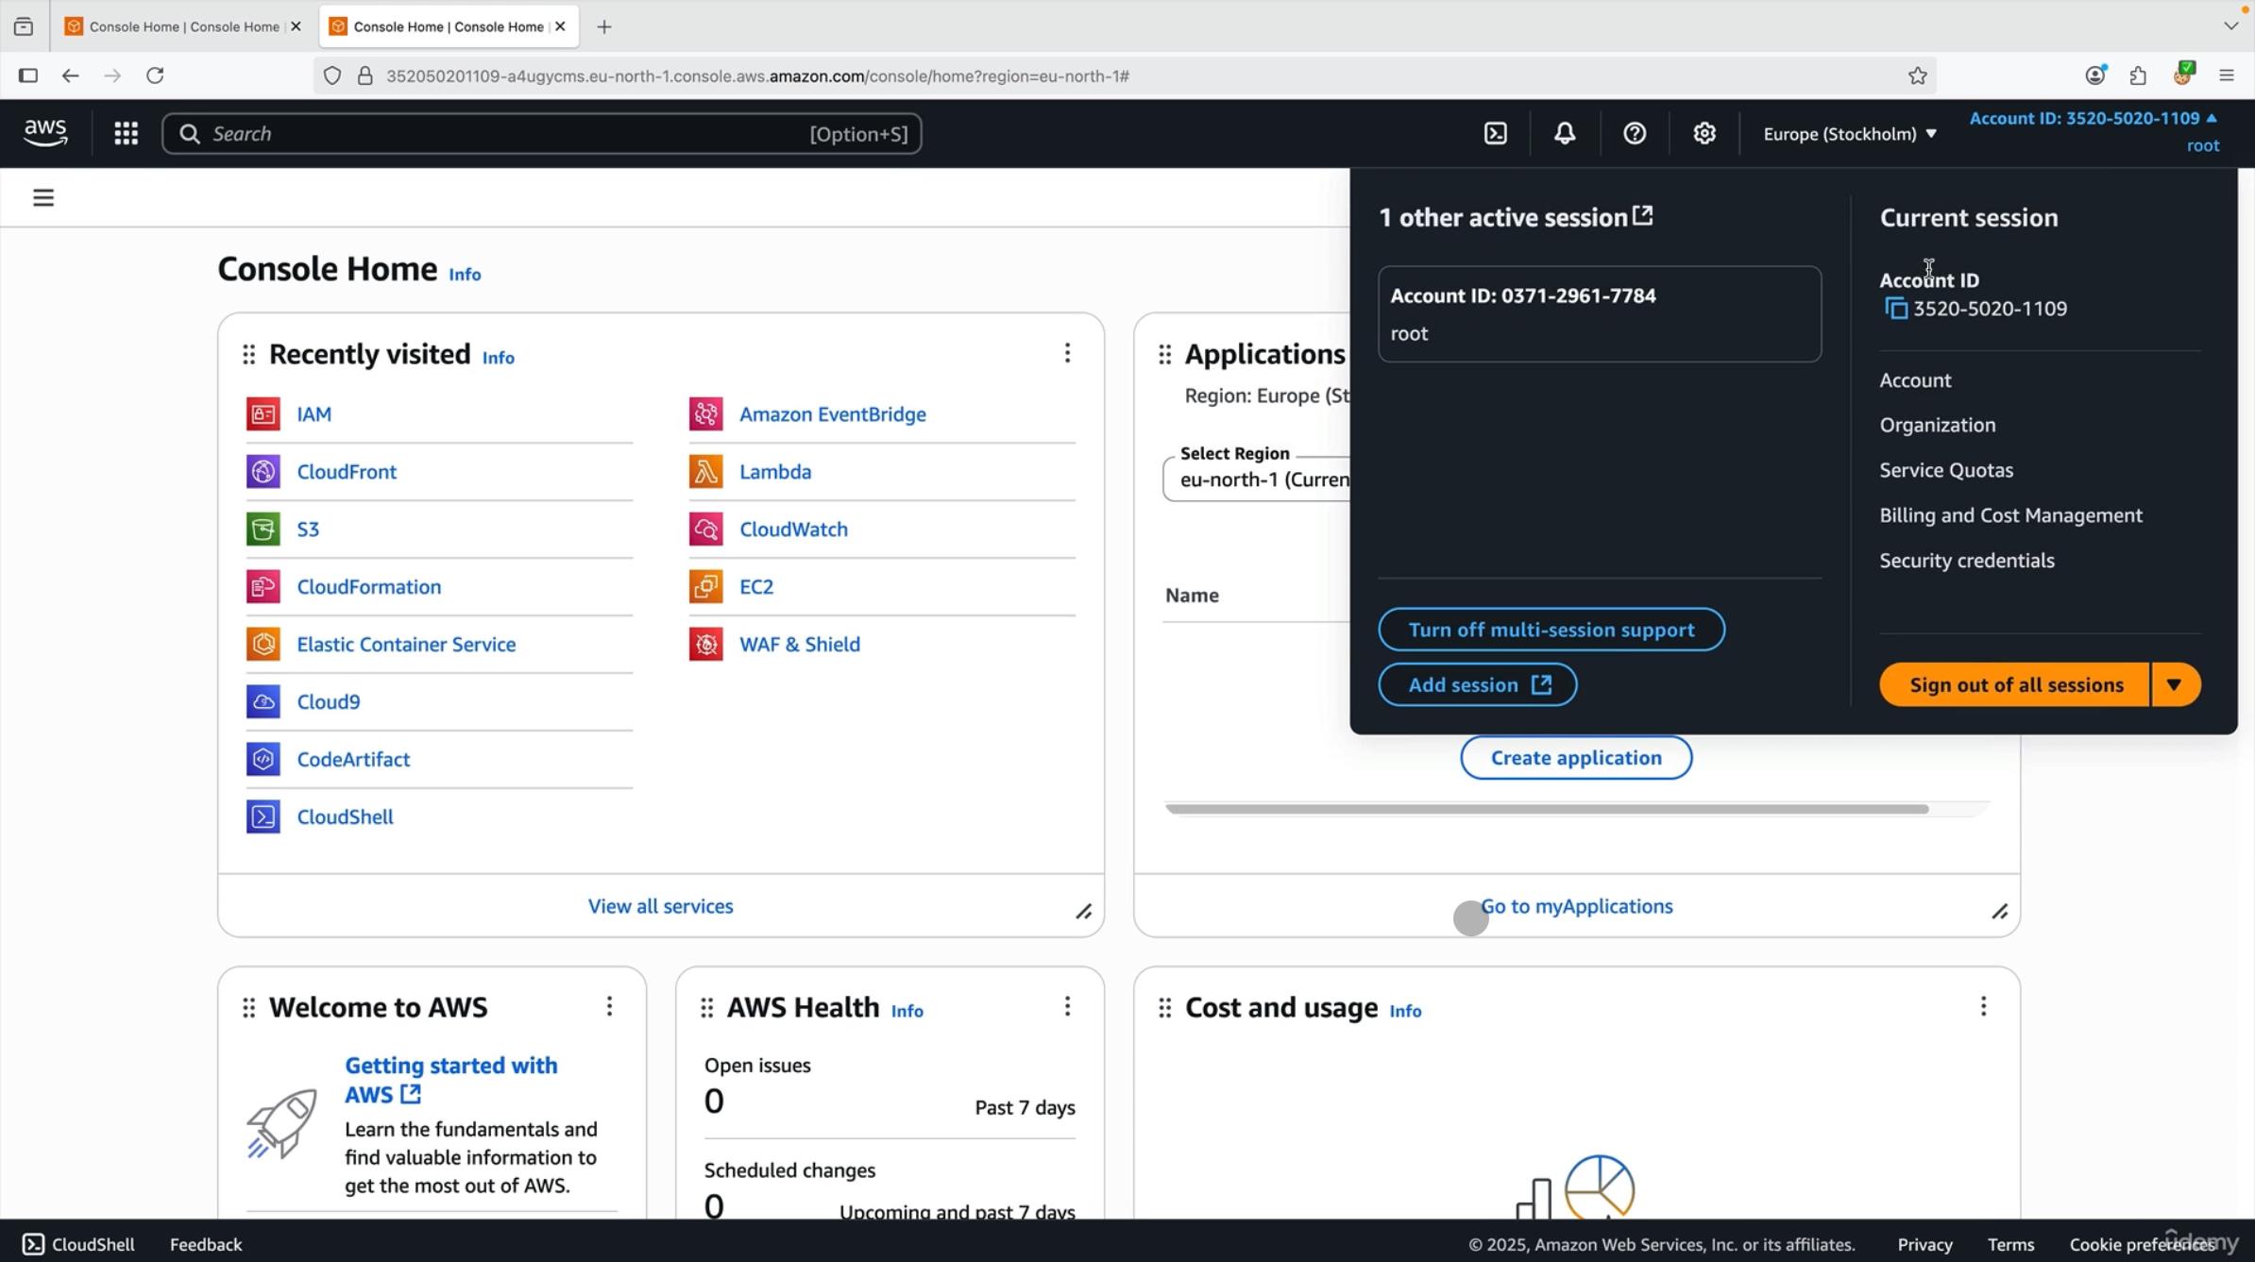Open the S3 service icon
The image size is (2255, 1262).
pos(263,529)
